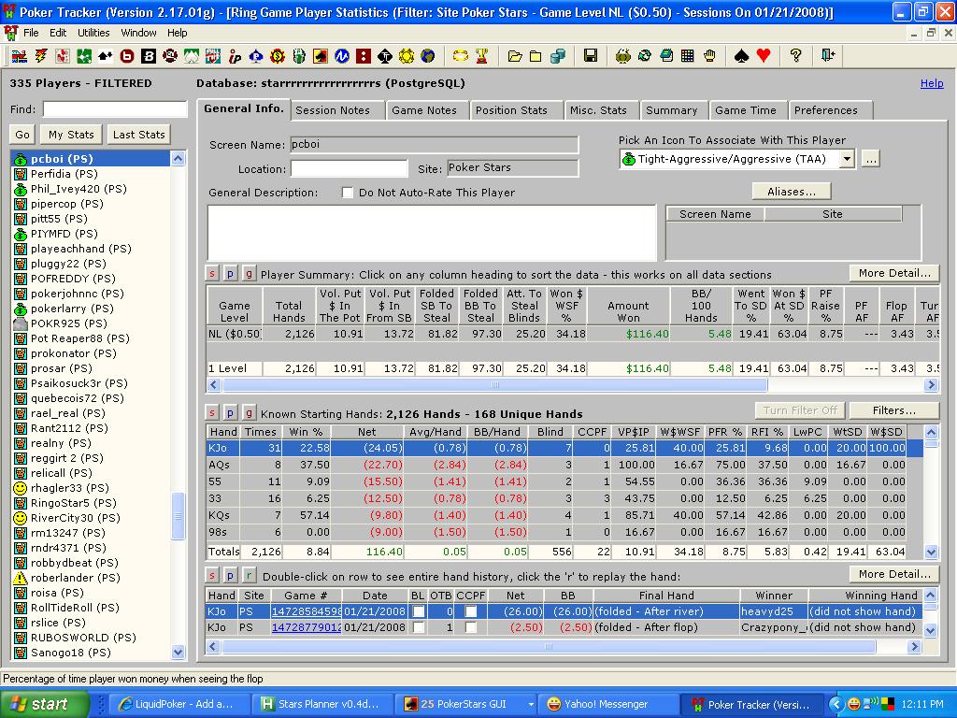Click the exit door toolbar icon

[x=828, y=56]
